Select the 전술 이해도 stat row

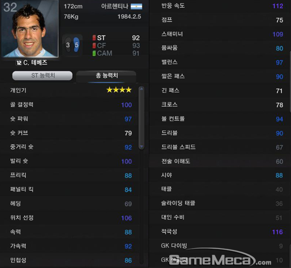coord(219,161)
